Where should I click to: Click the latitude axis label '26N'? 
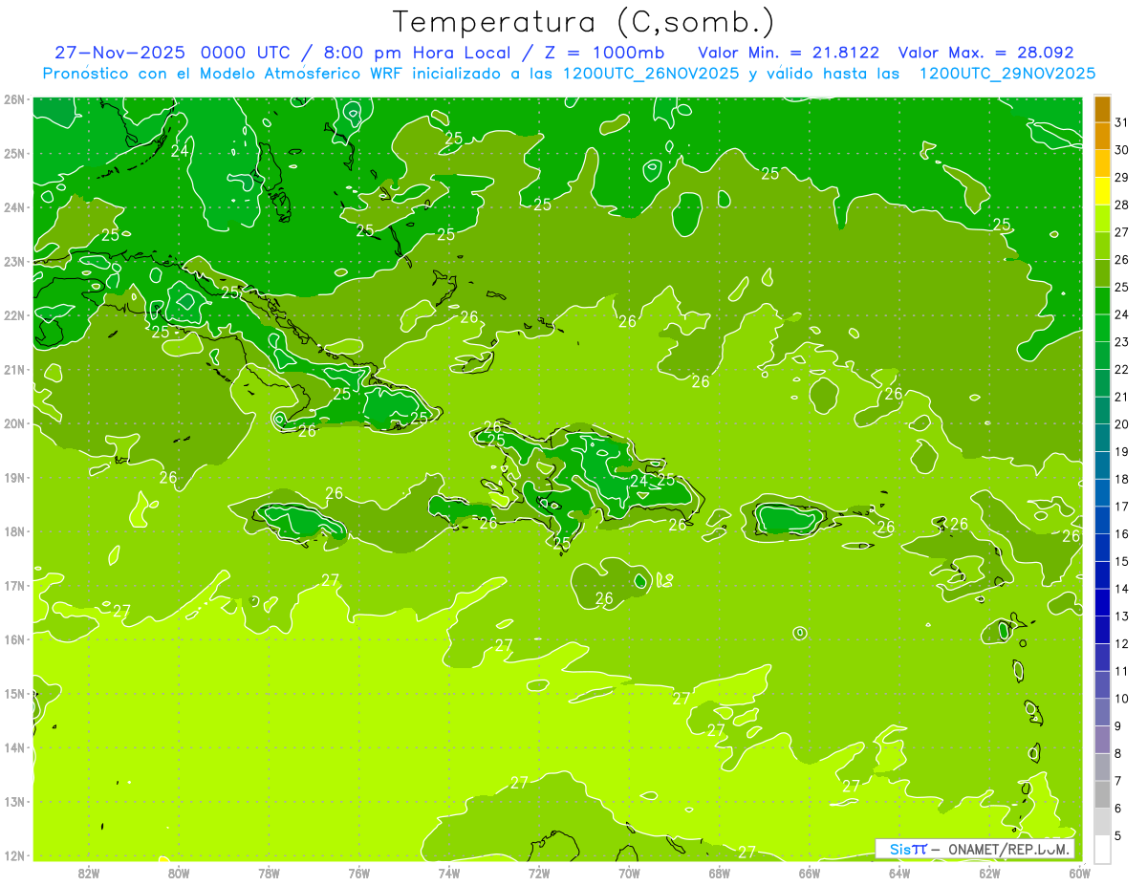point(13,99)
